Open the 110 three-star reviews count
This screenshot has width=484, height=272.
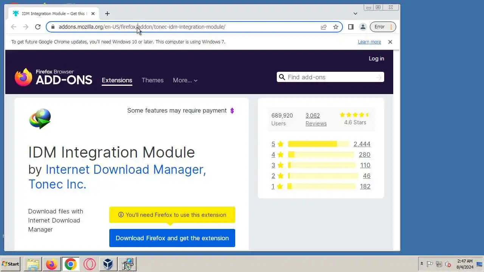click(365, 165)
